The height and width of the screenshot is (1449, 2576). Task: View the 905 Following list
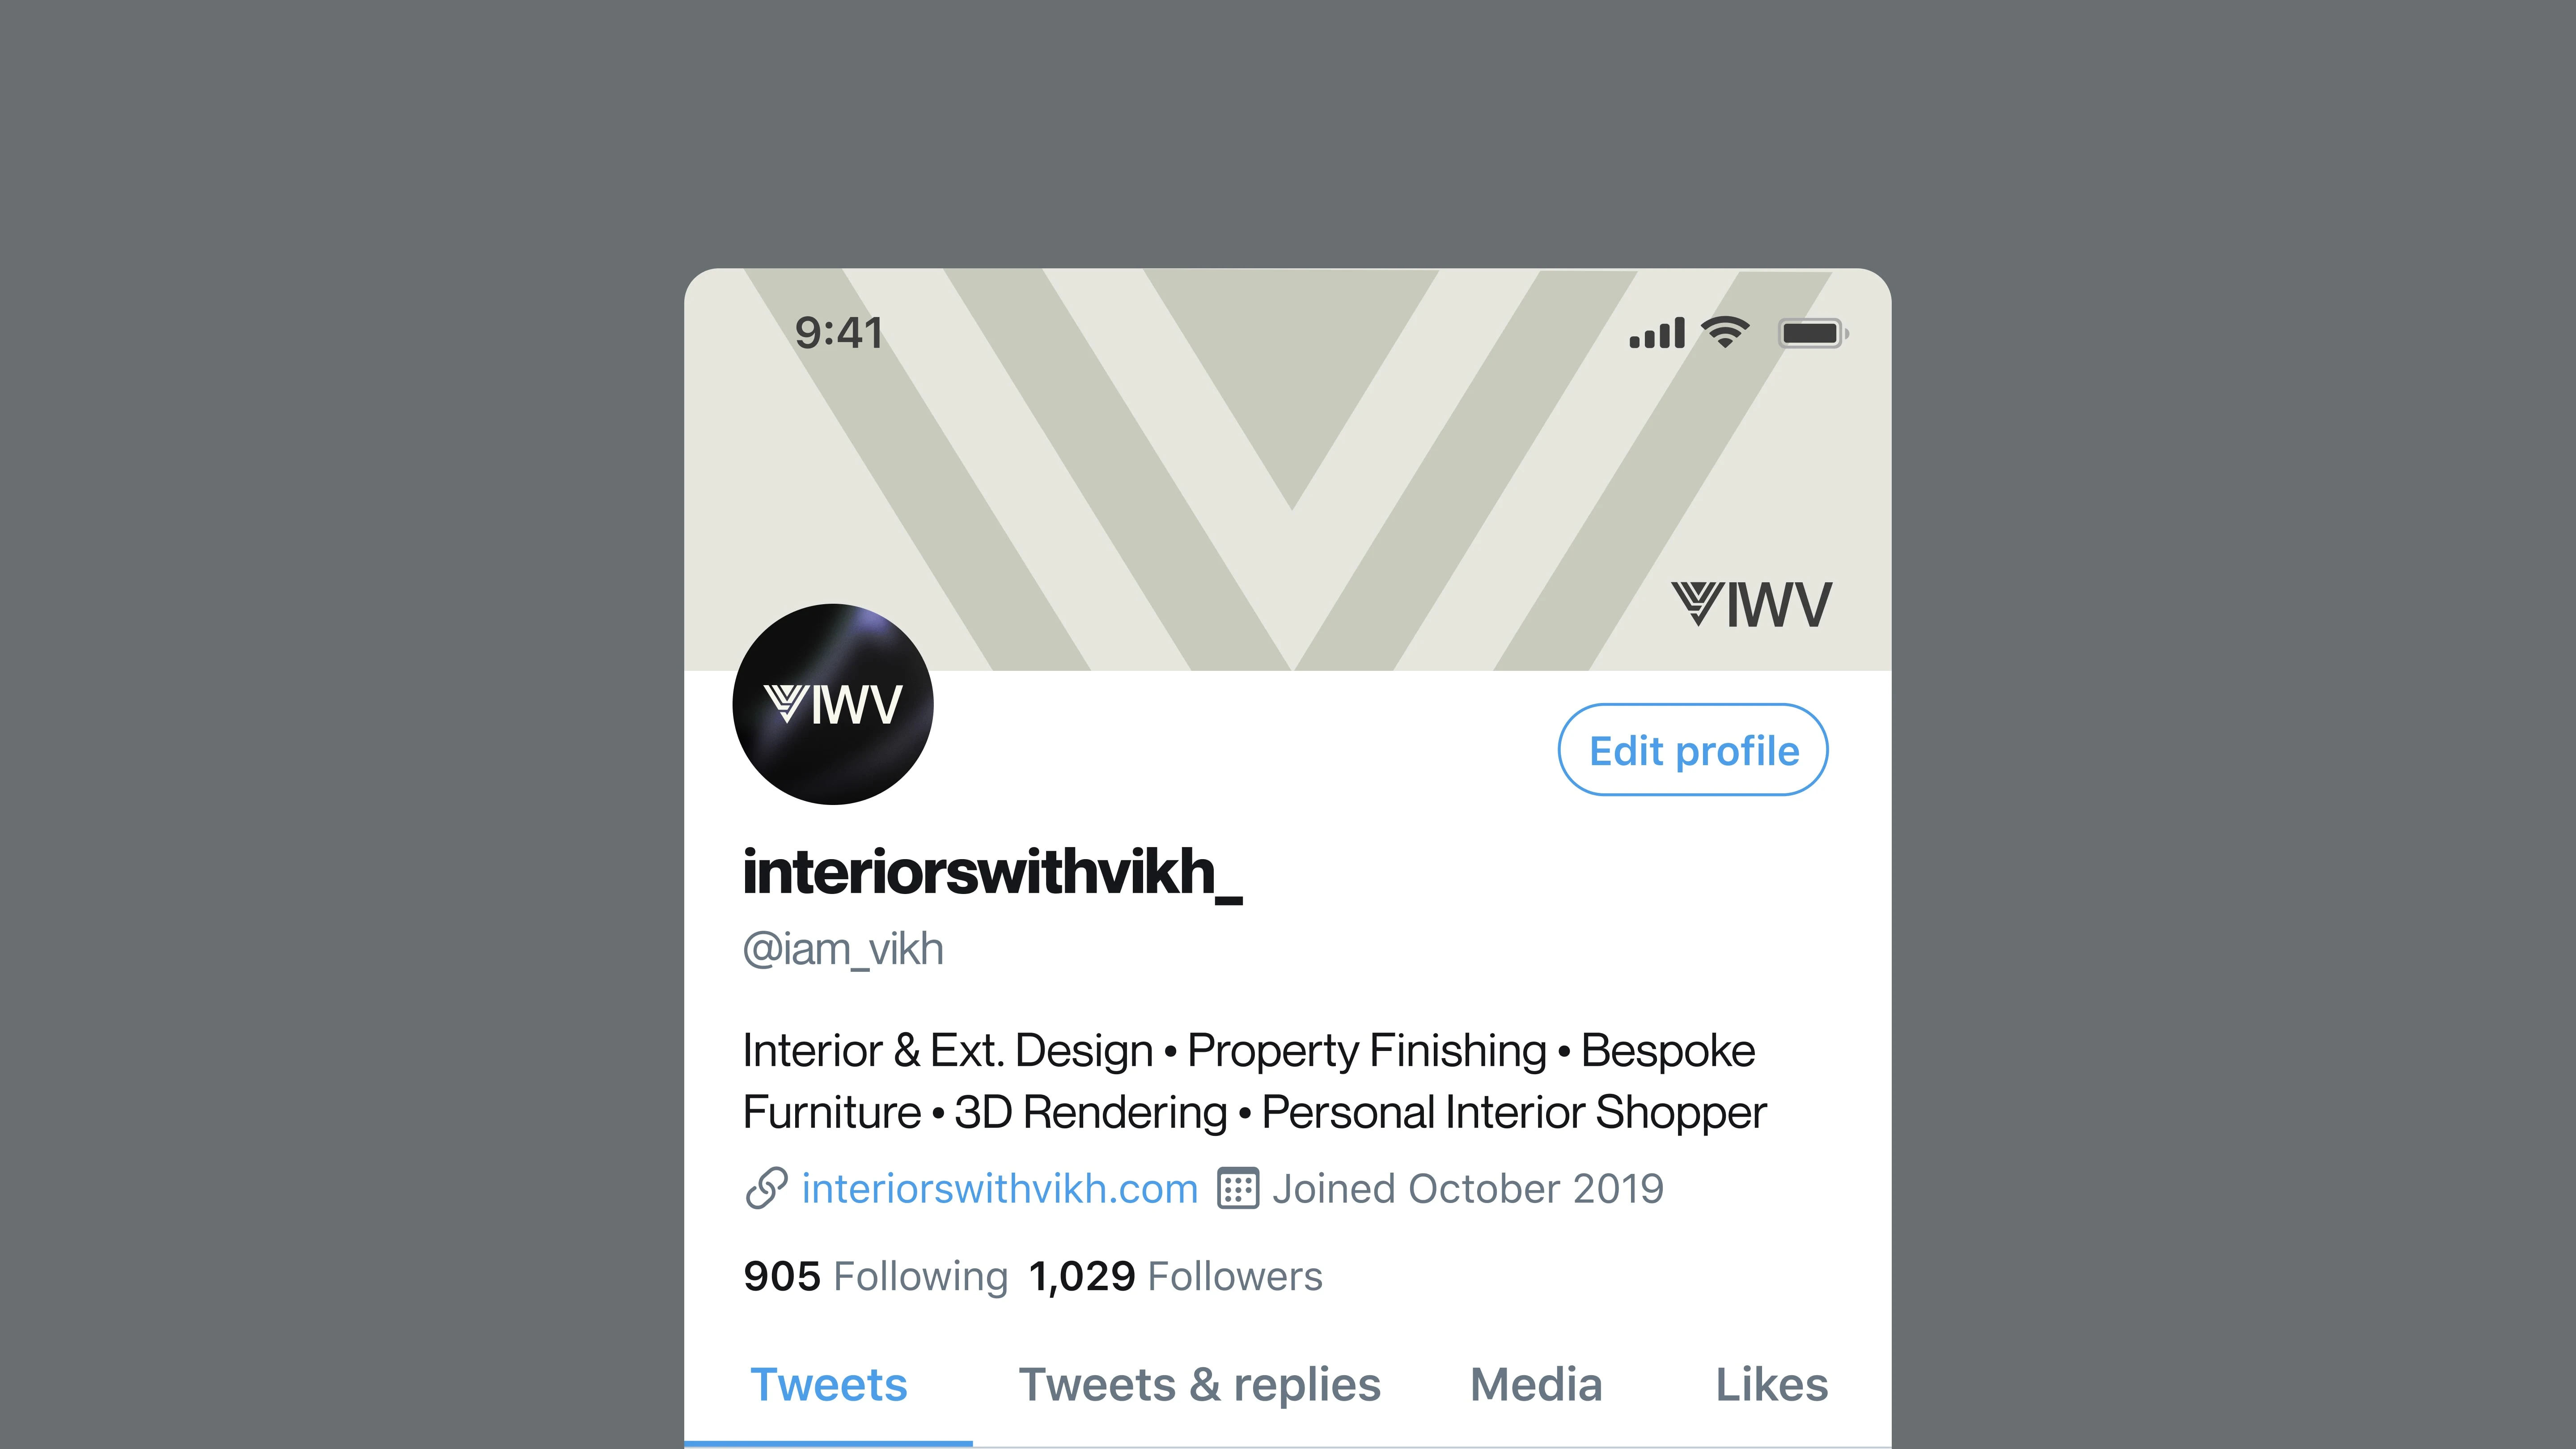pyautogui.click(x=876, y=1277)
